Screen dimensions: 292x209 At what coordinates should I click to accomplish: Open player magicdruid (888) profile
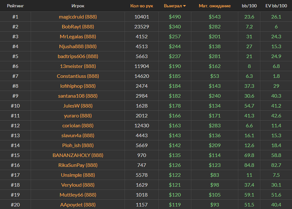click(78, 17)
